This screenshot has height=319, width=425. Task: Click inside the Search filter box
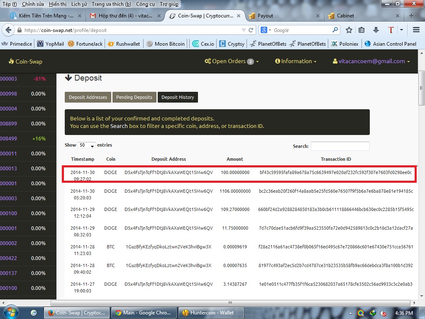coord(340,146)
